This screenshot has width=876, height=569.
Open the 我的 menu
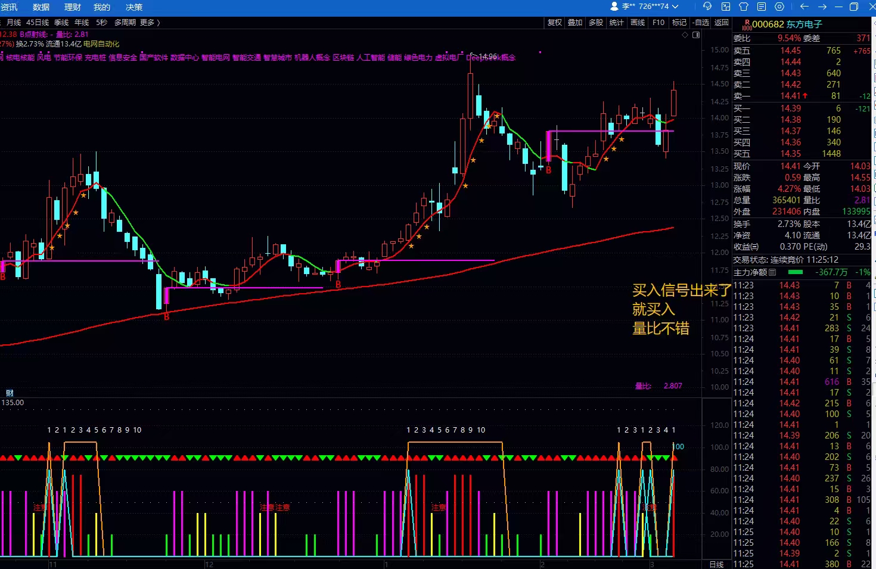[x=102, y=7]
